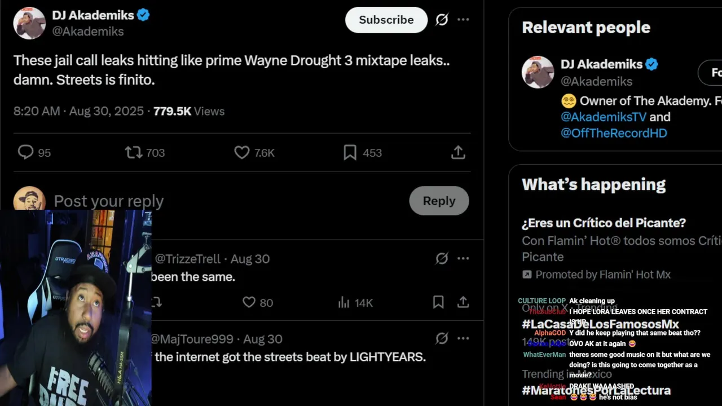Open more menu on MajToure999 reply
722x406 pixels.
tap(463, 338)
